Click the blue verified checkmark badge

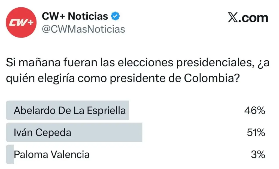116,17
